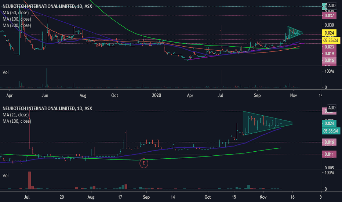Click the 14 label on the bottom time axis
342x202 pixels.
click(x=173, y=197)
